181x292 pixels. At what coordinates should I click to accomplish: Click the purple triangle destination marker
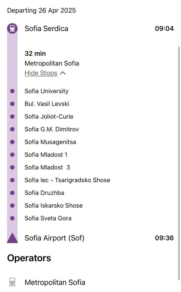(12, 238)
